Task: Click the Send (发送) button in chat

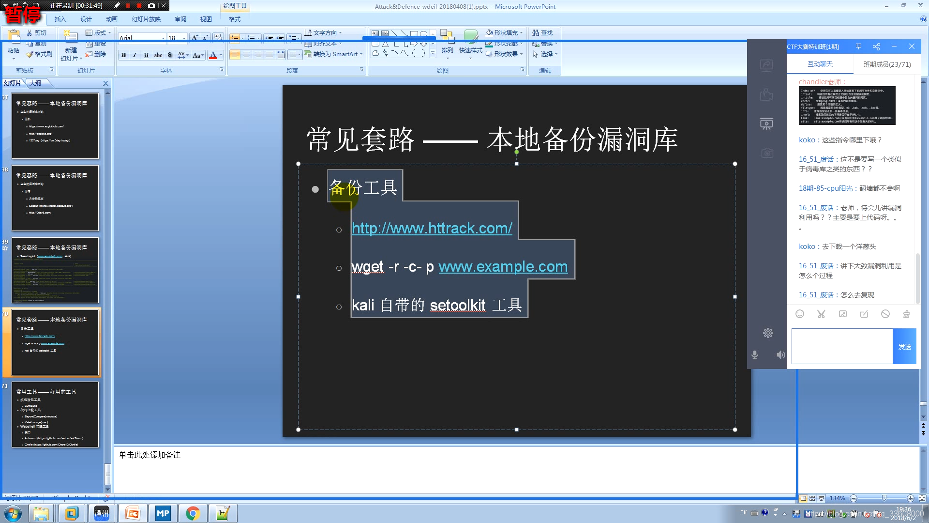Action: pos(904,347)
